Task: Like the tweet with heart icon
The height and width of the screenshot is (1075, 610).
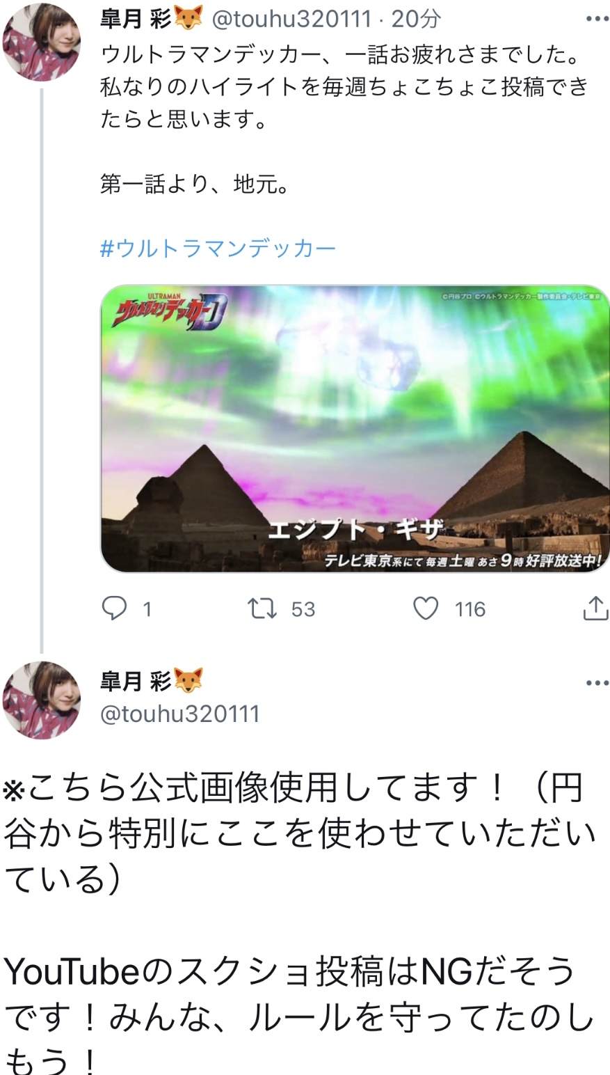Action: (x=426, y=609)
